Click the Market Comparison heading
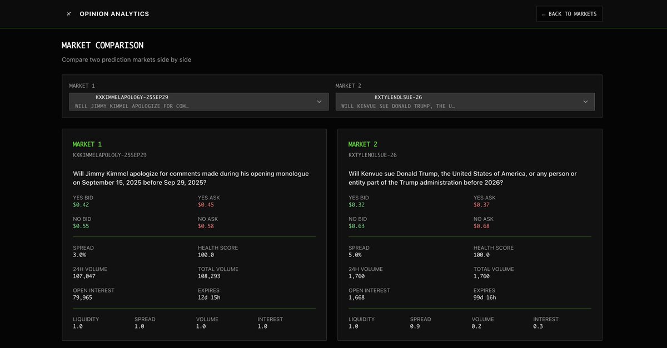 (102, 46)
